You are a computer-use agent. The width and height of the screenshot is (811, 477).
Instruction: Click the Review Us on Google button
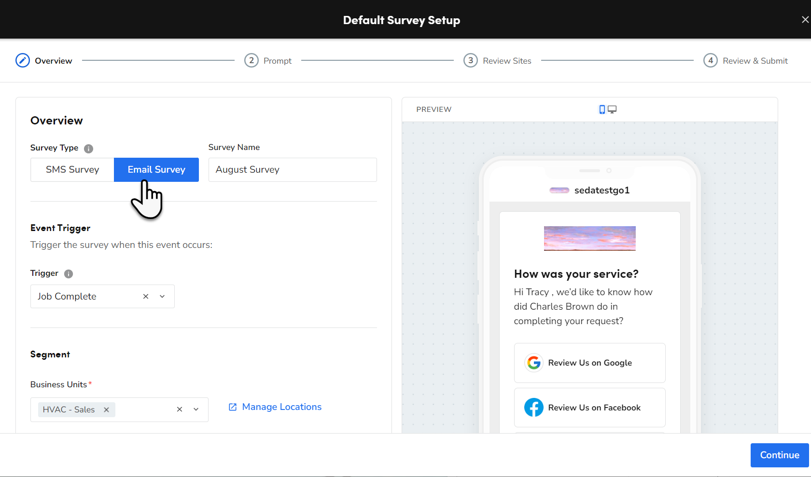tap(589, 363)
